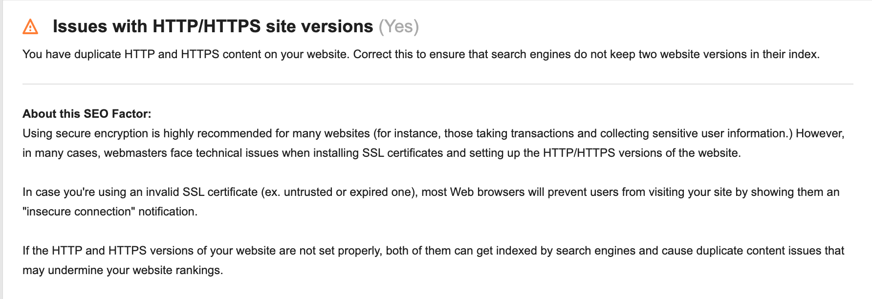The height and width of the screenshot is (299, 872).
Task: Click the gray '(Yes)' status indicator
Action: (399, 26)
